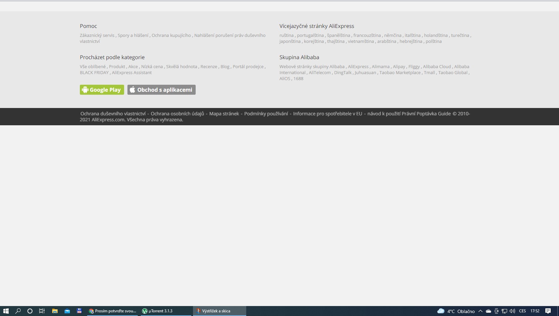Switch to the µTorrent 3.1.3 taskbar window
The image size is (559, 316).
pos(161,311)
